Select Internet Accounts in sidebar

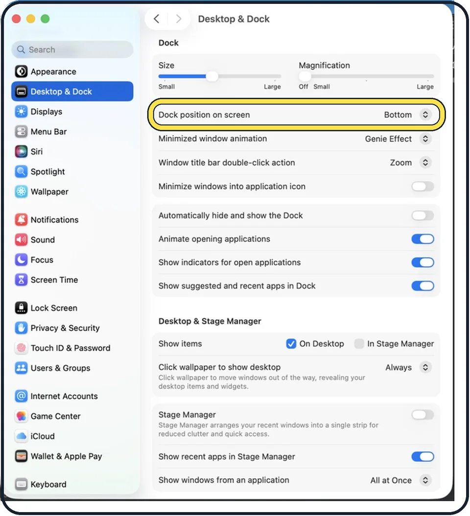[72, 396]
